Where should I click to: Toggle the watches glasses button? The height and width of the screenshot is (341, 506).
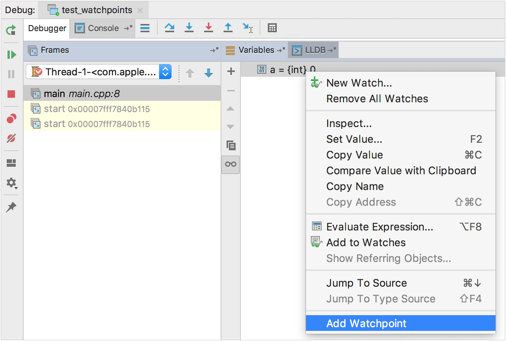pyautogui.click(x=231, y=165)
